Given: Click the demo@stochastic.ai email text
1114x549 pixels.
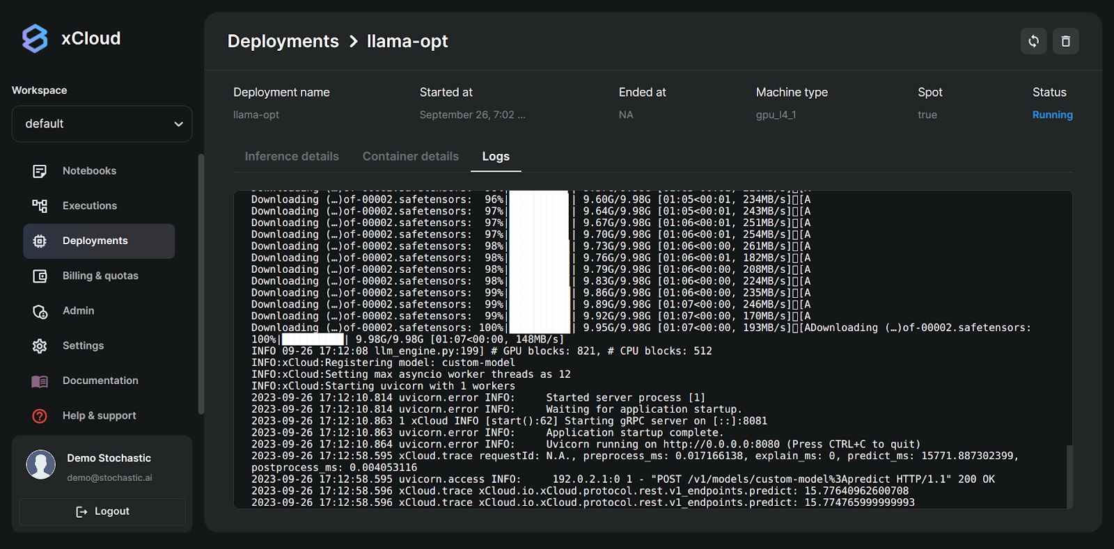Looking at the screenshot, I should [109, 478].
